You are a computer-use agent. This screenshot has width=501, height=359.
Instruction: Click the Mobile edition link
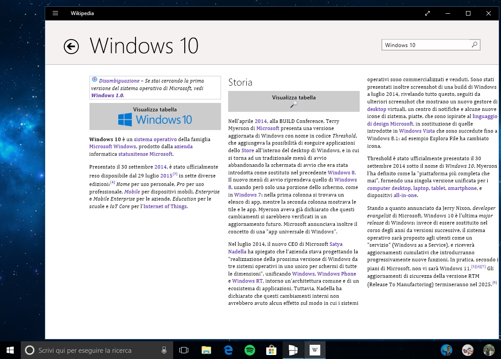(132, 192)
